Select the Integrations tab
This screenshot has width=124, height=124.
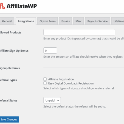[26, 21]
